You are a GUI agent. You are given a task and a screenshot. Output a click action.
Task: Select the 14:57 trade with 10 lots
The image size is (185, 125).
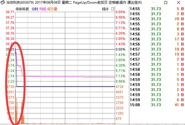coord(157,49)
